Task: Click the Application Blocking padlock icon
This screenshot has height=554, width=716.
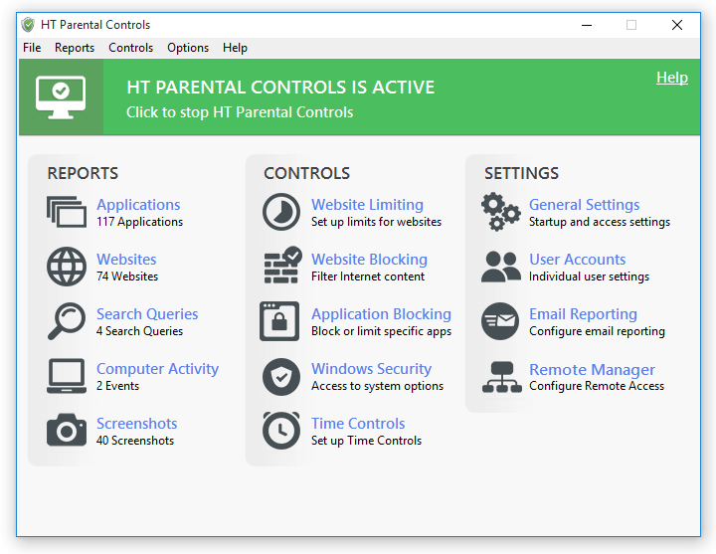Action: [279, 321]
